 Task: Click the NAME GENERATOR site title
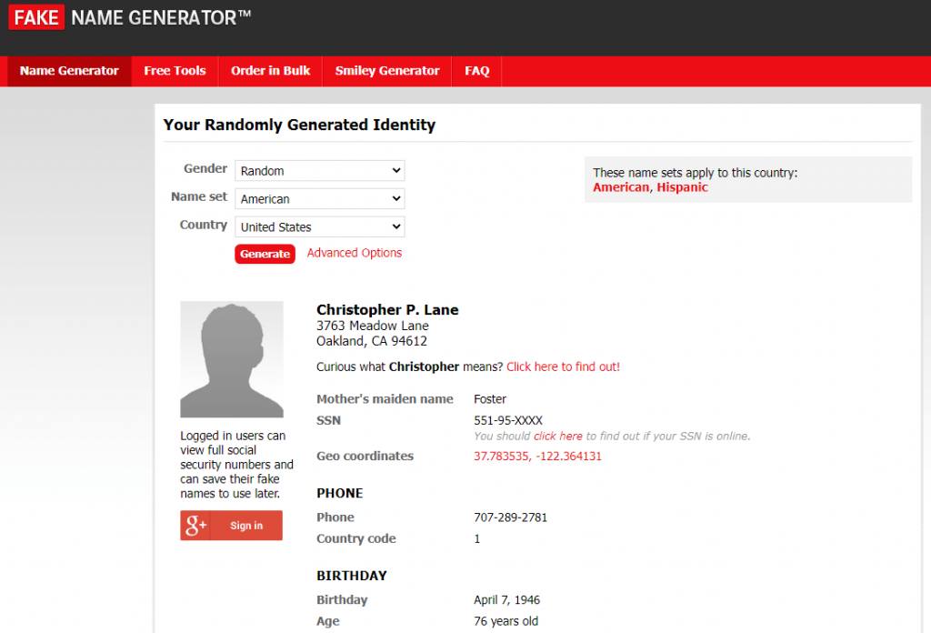[x=161, y=16]
